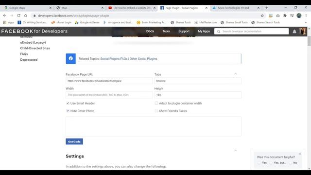Open the Shanes Search Tools bookmark

point(266,22)
